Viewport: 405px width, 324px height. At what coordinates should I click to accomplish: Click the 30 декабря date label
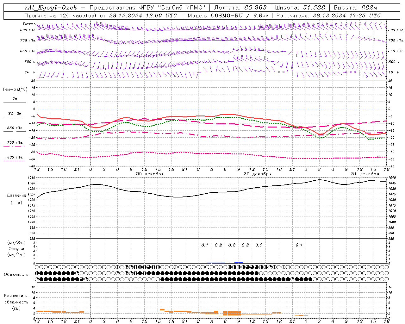click(x=257, y=174)
